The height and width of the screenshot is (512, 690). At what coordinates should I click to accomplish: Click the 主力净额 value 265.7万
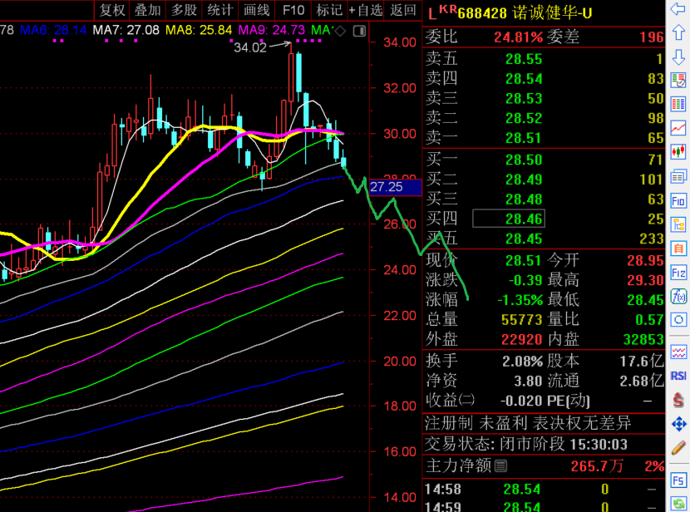[597, 465]
